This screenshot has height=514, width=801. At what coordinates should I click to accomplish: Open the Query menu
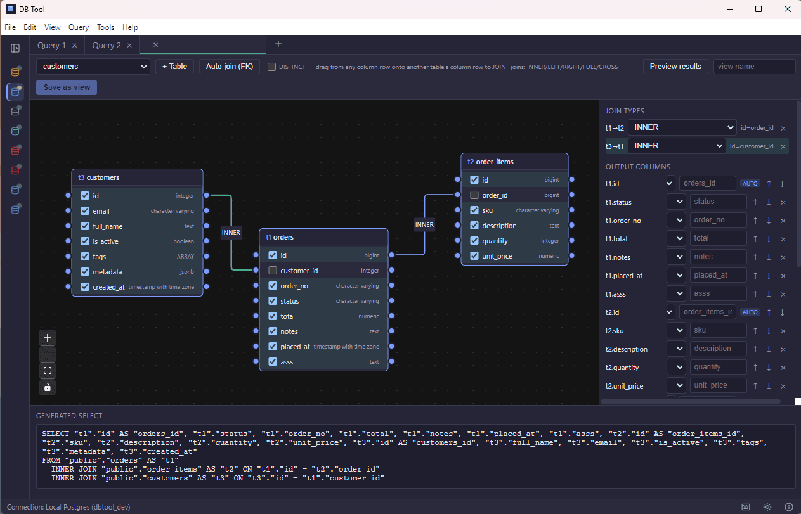coord(79,27)
